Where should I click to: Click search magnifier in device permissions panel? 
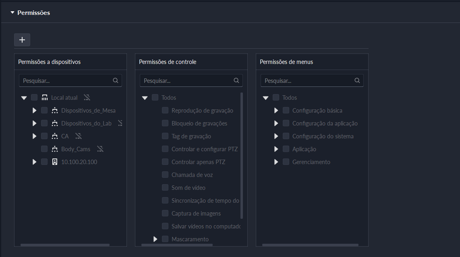116,80
